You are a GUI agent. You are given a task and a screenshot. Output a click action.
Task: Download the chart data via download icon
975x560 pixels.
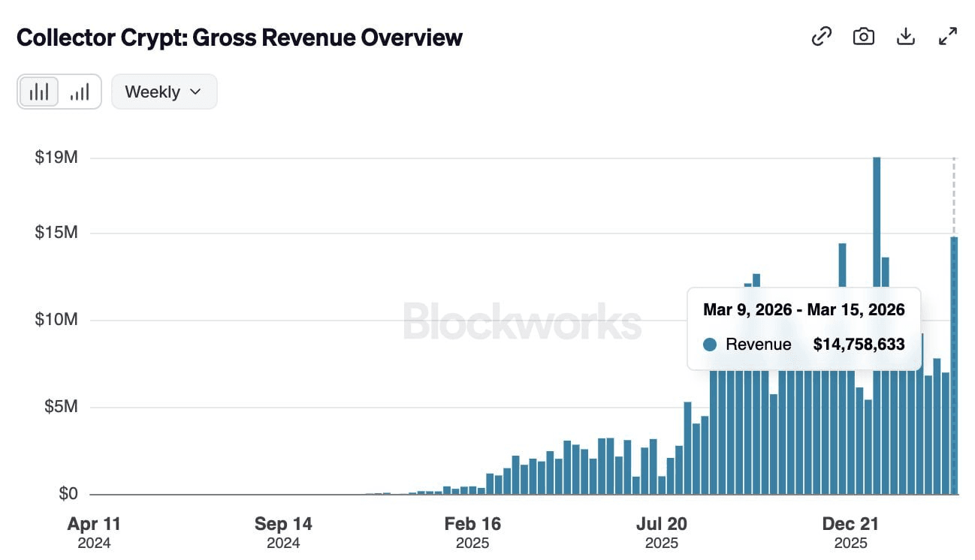[x=906, y=36]
